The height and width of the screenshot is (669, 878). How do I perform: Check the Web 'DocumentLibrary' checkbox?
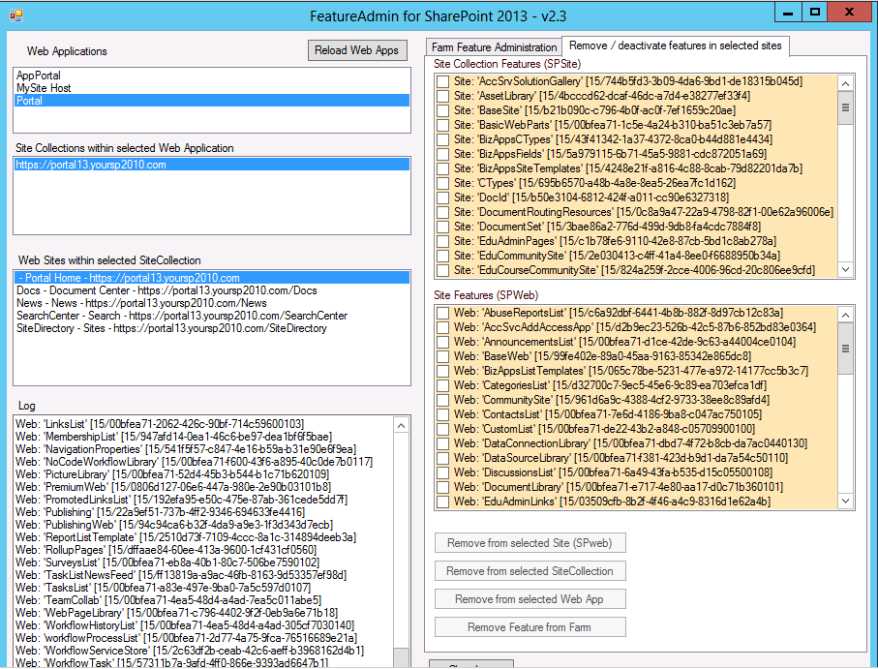point(443,488)
